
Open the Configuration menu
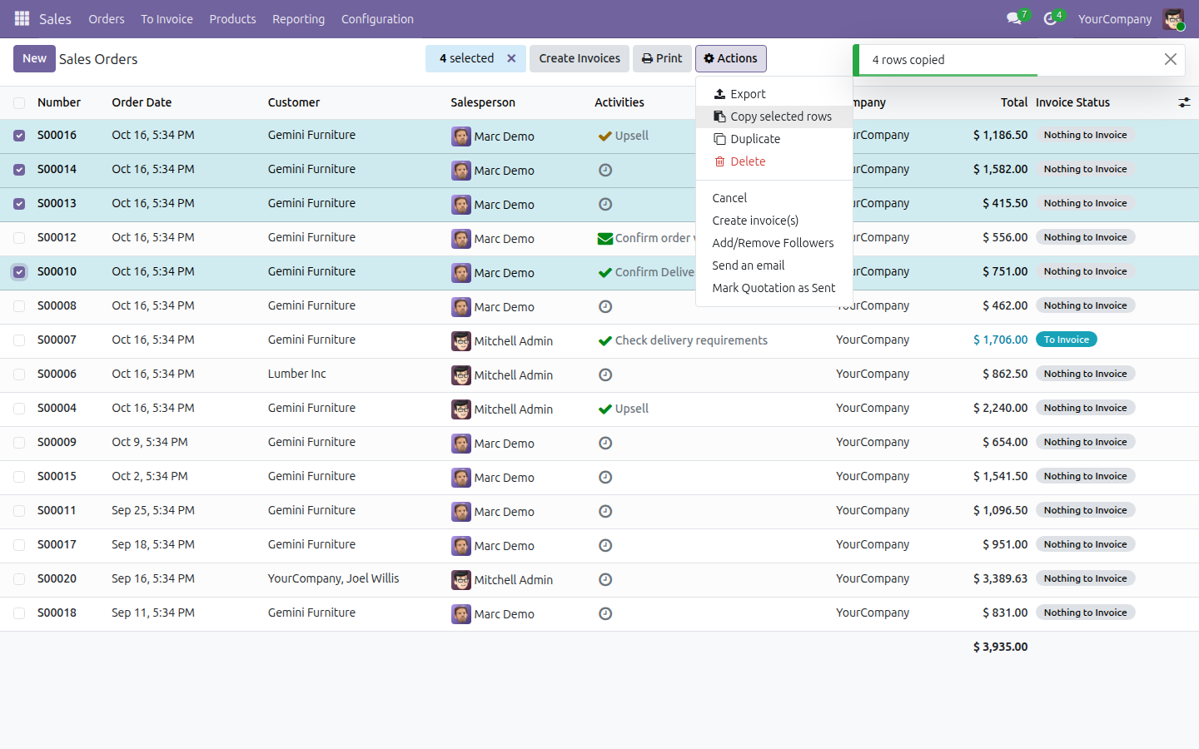377,19
